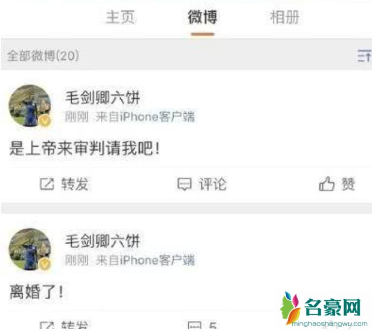Image resolution: width=372 pixels, height=331 pixels.
Task: Open first post's profile avatar
Action: coord(30,106)
